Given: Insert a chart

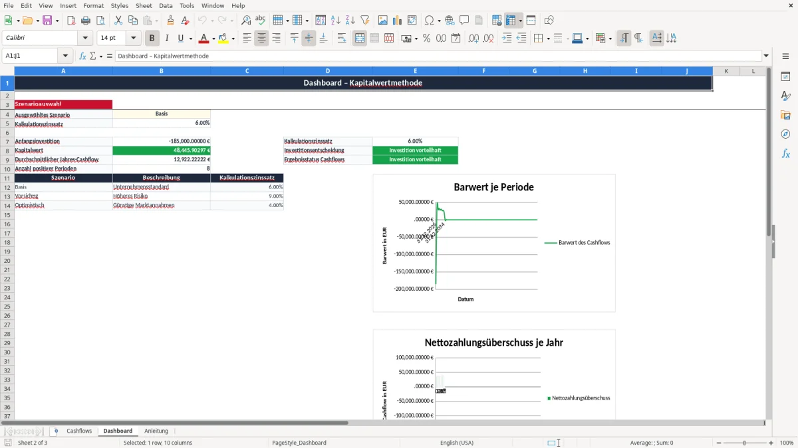Looking at the screenshot, I should (398, 21).
